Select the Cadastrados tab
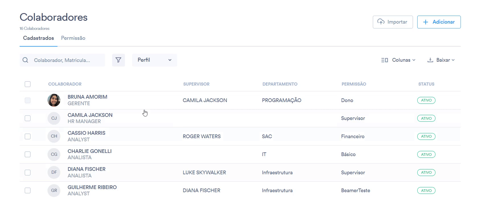 (x=38, y=38)
